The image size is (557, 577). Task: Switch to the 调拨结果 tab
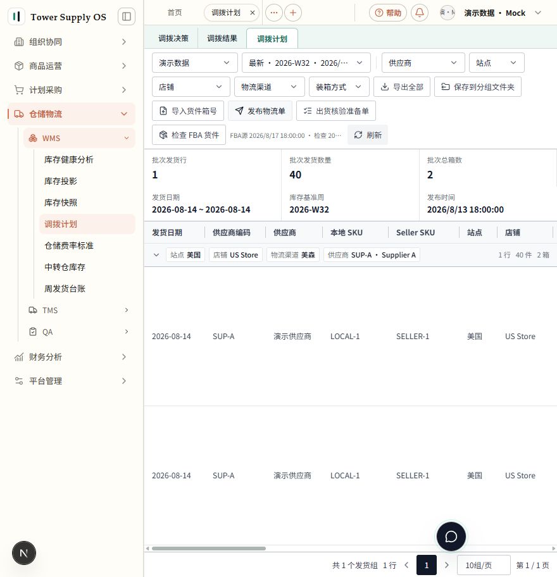(x=222, y=38)
